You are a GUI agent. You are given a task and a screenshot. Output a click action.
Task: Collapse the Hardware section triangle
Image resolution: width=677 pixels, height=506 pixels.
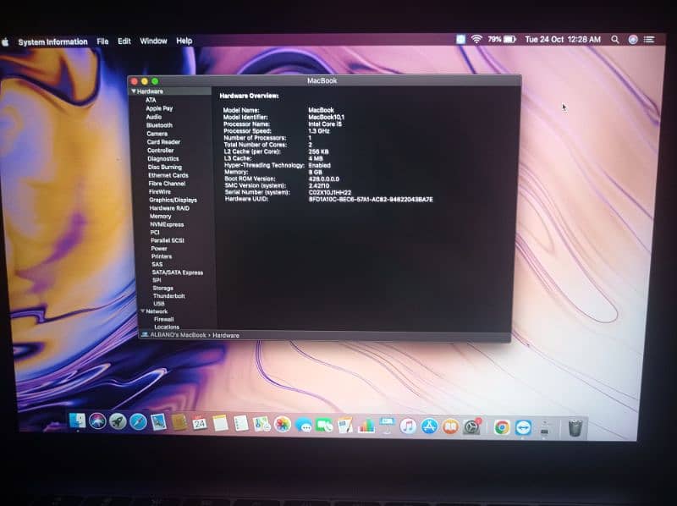[x=133, y=91]
